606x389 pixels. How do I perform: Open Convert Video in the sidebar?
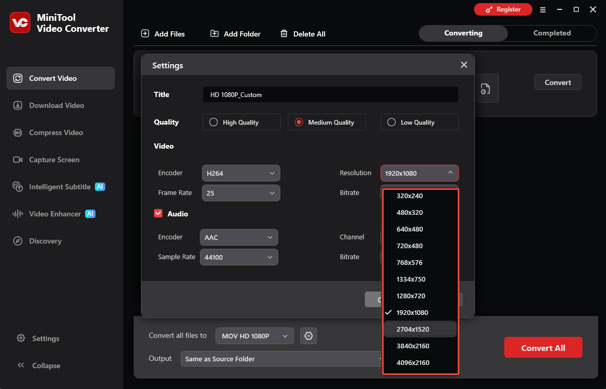pos(61,78)
